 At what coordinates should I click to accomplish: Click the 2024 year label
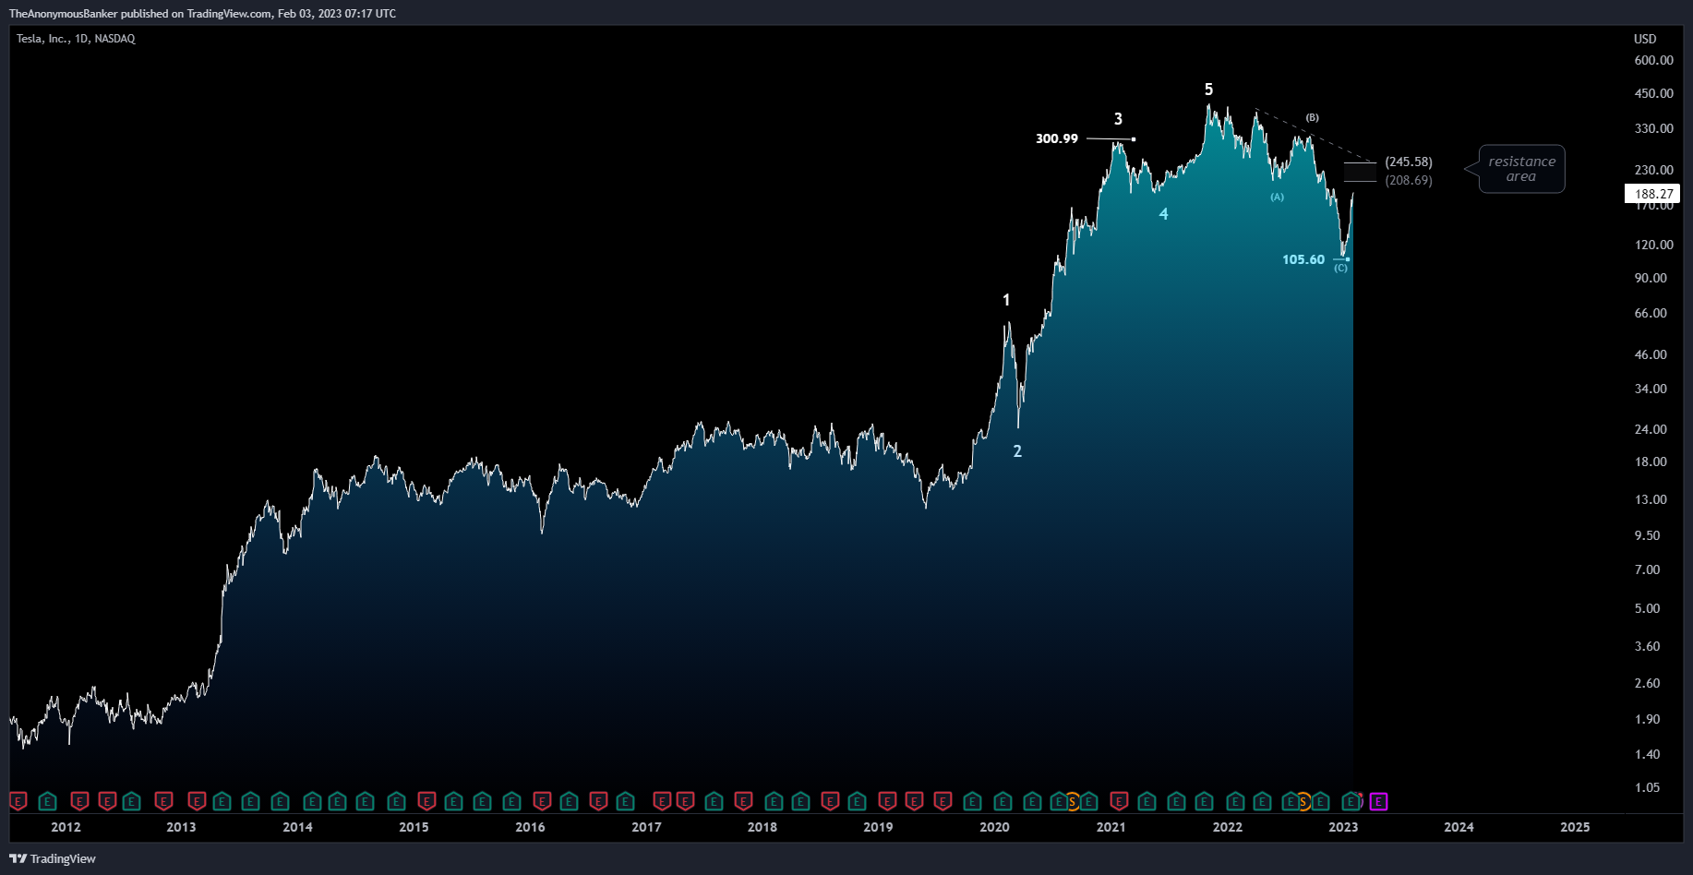1459,827
